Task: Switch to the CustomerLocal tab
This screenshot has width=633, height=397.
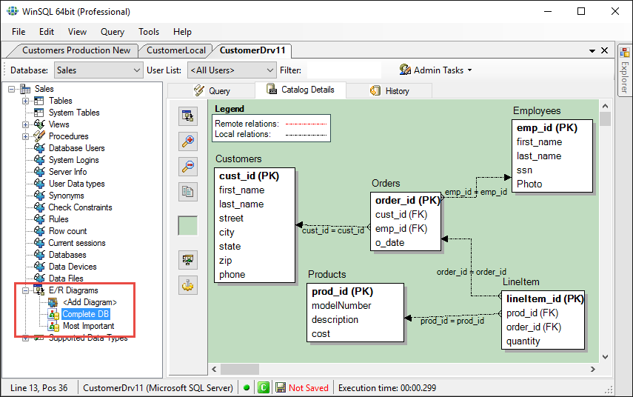Action: pyautogui.click(x=176, y=50)
